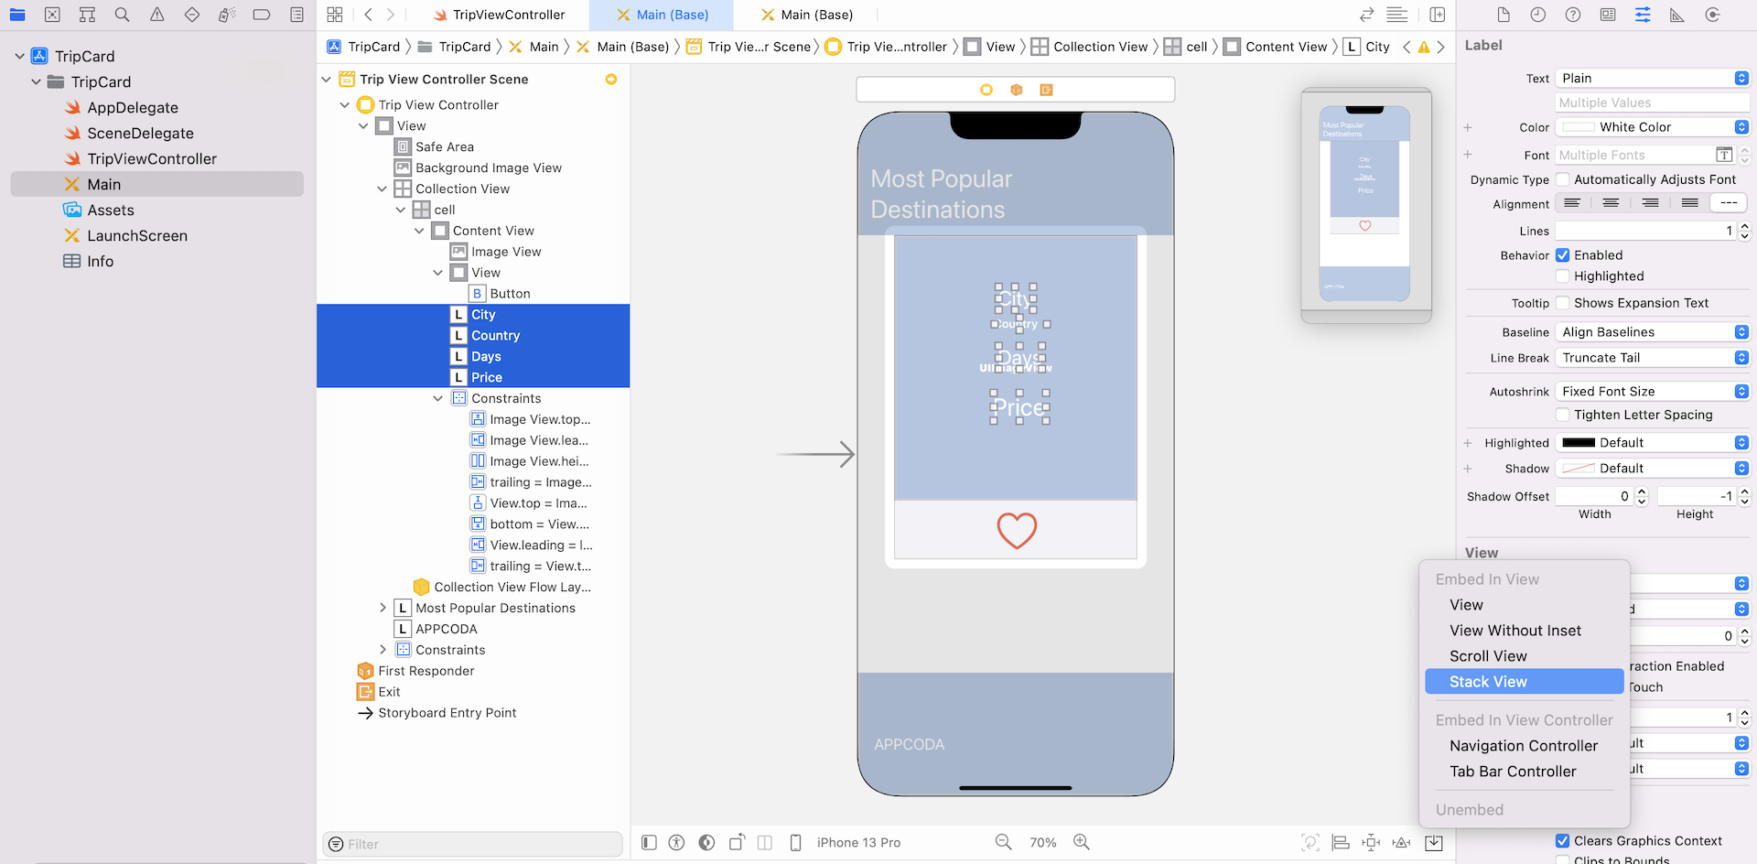The width and height of the screenshot is (1757, 864).
Task: Enable Tighten Letter Spacing
Action: (x=1563, y=415)
